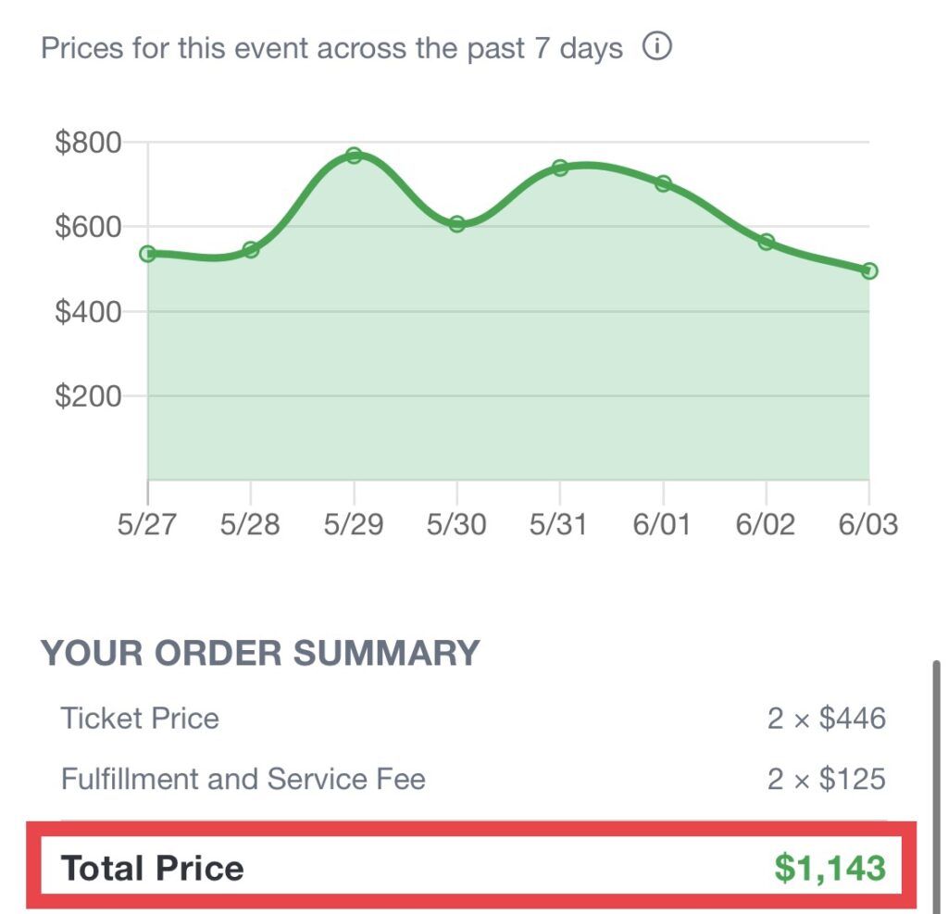
Task: Click the 'Prices for this event' chart title
Action: [x=331, y=48]
